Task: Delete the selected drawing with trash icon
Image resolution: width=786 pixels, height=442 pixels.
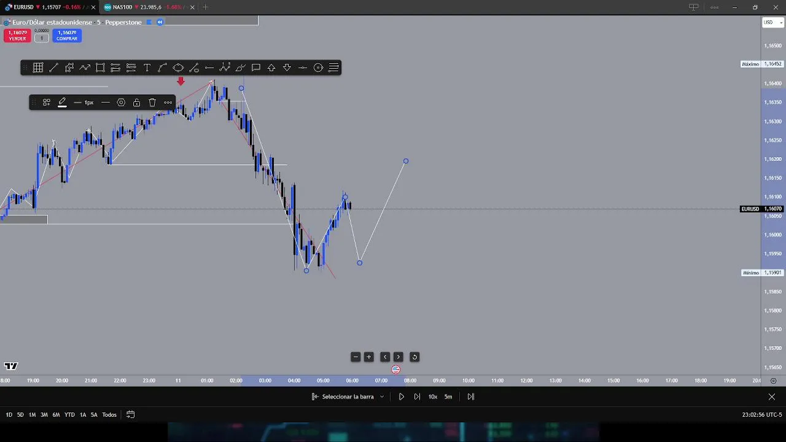Action: coord(152,103)
